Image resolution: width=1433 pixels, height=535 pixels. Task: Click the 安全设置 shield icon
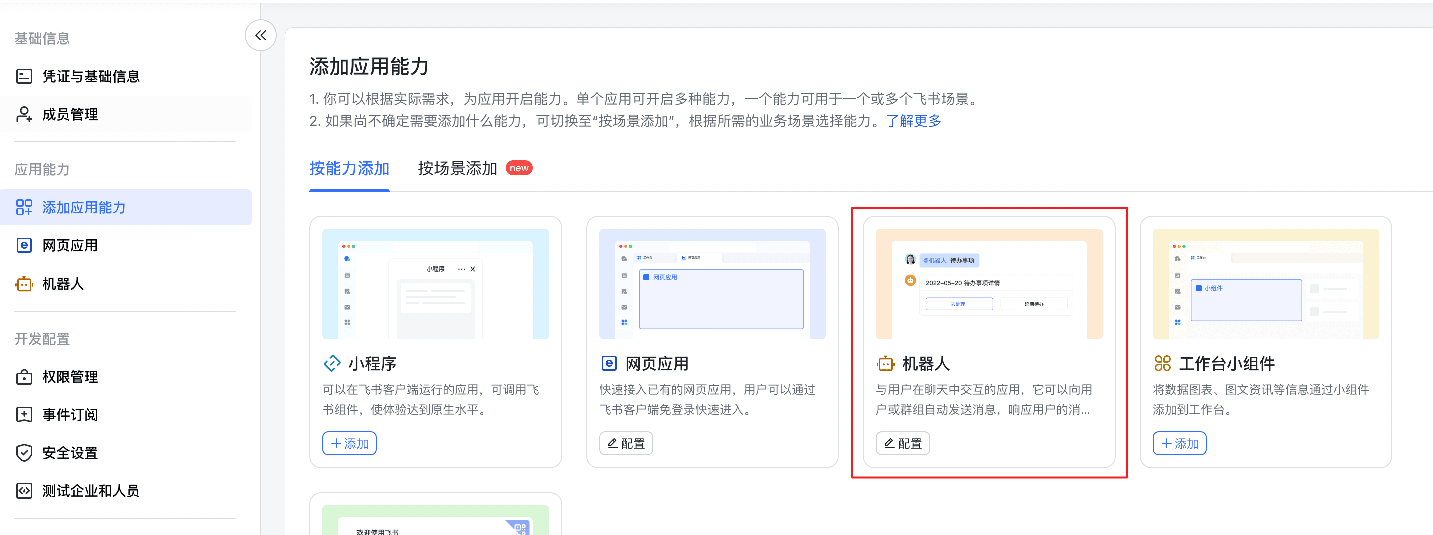[24, 453]
